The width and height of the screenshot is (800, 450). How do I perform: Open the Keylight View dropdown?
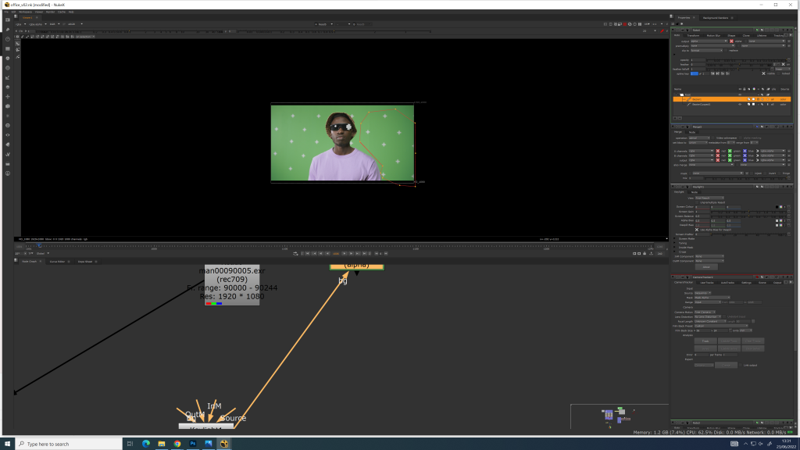click(709, 198)
